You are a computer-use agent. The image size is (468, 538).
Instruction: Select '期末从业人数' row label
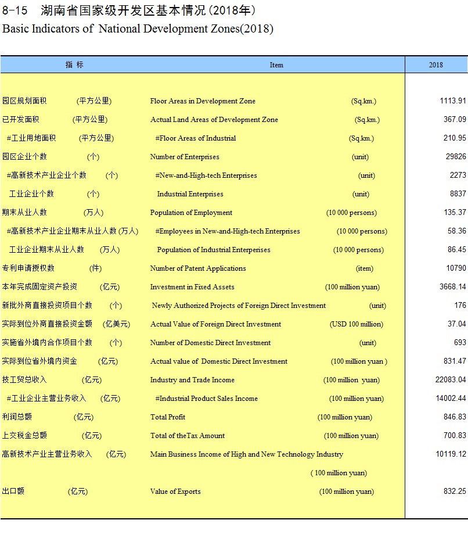click(x=24, y=212)
